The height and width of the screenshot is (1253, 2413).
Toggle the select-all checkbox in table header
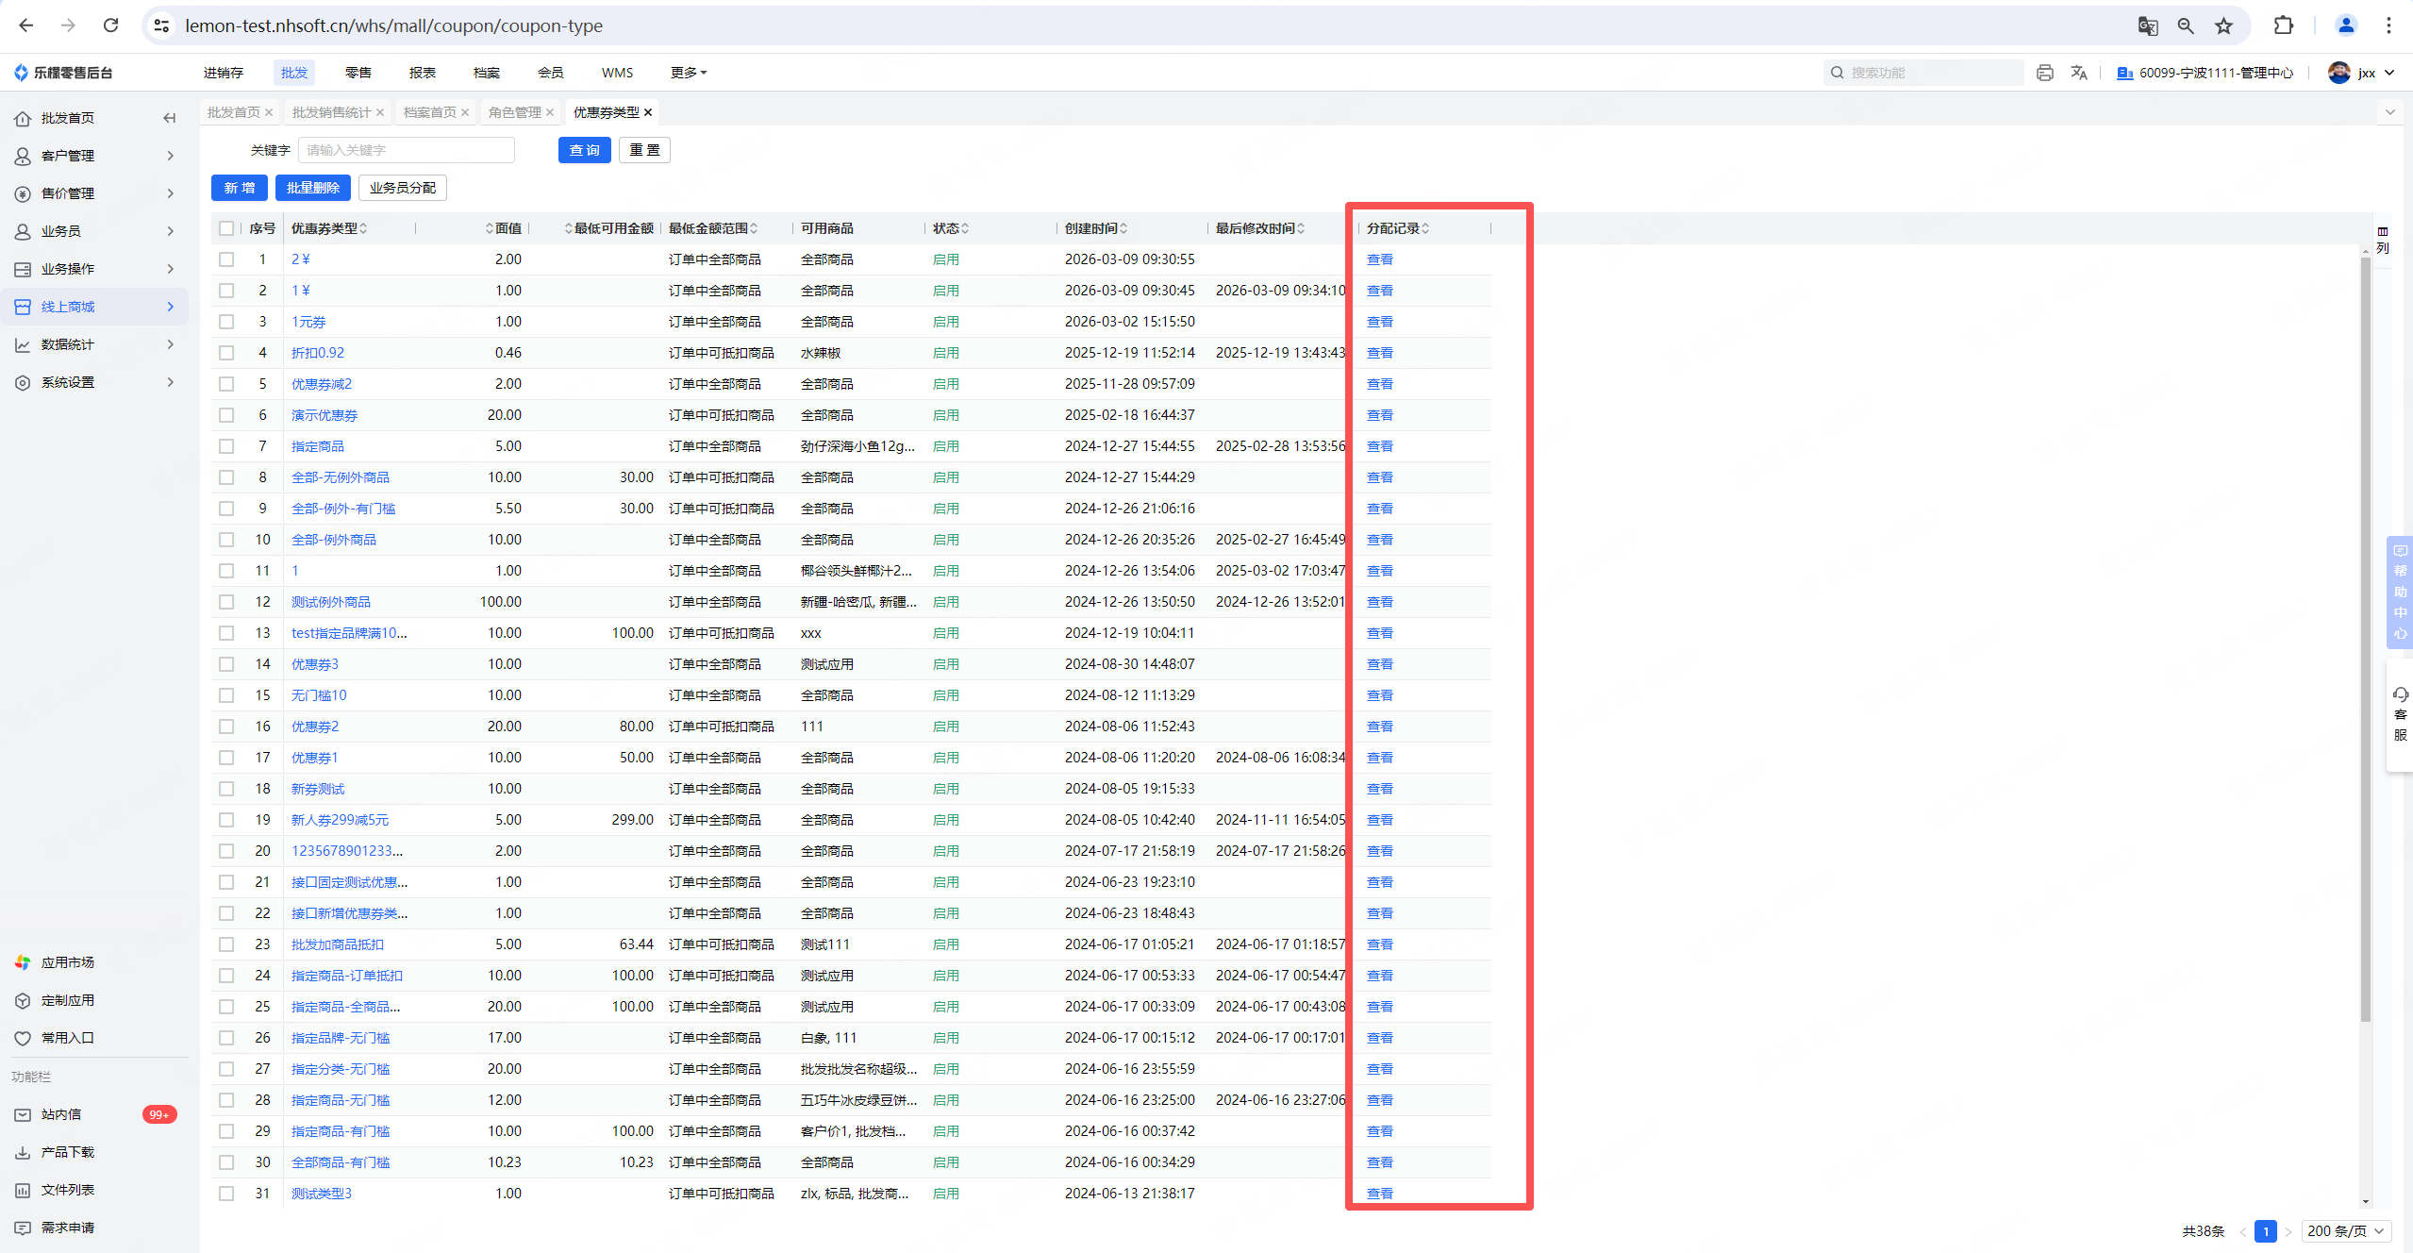click(226, 228)
